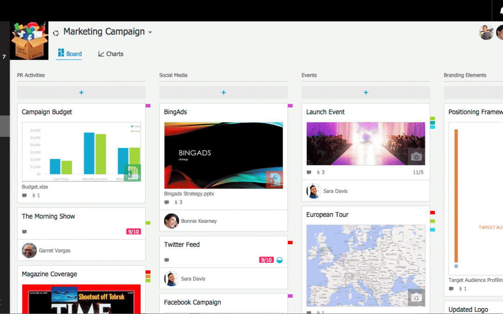The width and height of the screenshot is (503, 314).
Task: Click comment icon on Positioning Framework card
Action: 451,289
